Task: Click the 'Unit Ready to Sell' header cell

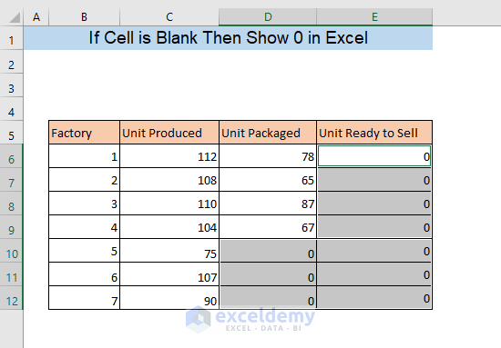Action: tap(374, 133)
